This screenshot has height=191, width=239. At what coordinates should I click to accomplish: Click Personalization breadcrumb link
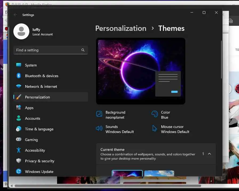121,28
